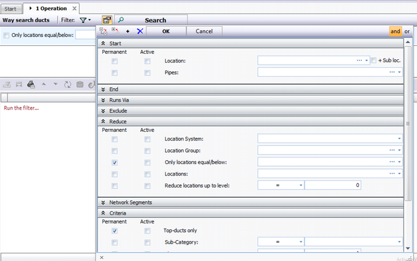Click the OK button
417x261 pixels.
point(166,32)
